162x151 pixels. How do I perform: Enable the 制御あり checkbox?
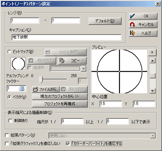tap(11, 121)
